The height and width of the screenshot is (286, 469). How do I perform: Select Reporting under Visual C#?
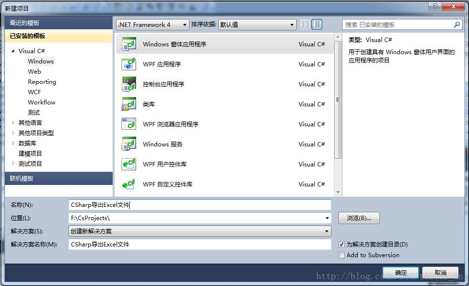tap(42, 82)
